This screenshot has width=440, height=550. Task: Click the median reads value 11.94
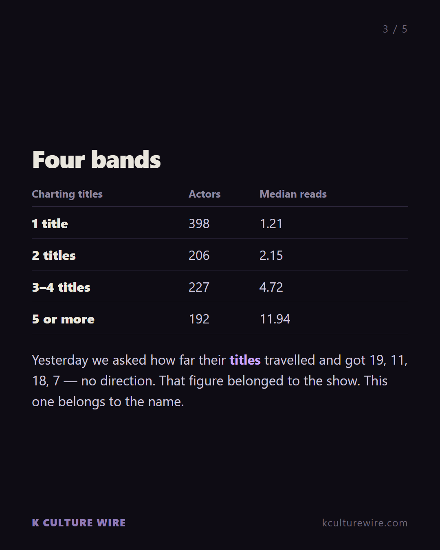click(275, 319)
